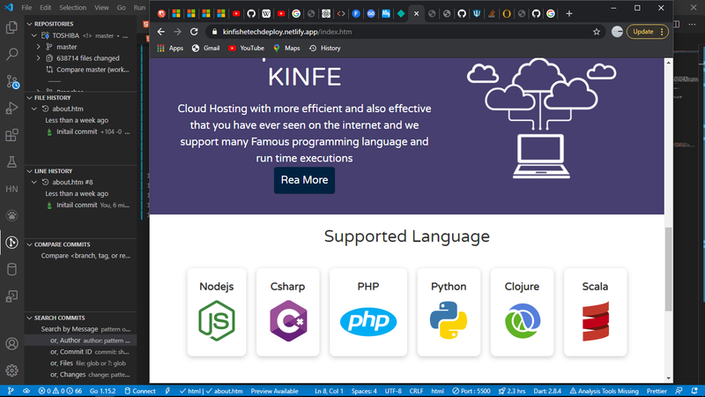Open the HN activity bar icon

point(11,189)
